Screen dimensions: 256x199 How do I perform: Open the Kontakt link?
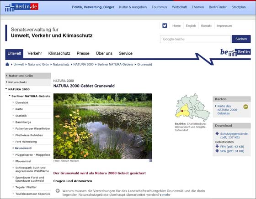pyautogui.click(x=206, y=26)
